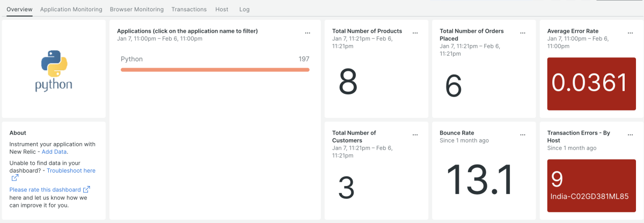Open options menu for Total Number of Products
Viewport: 644px width, 223px height.
tap(415, 33)
